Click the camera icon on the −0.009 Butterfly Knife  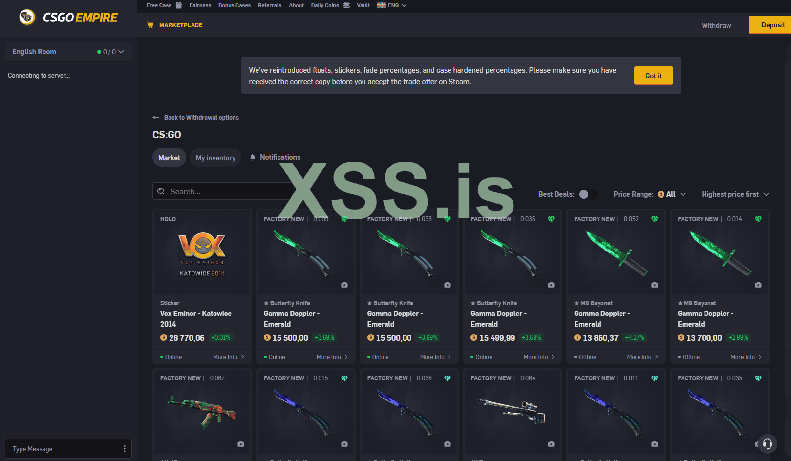tap(344, 285)
